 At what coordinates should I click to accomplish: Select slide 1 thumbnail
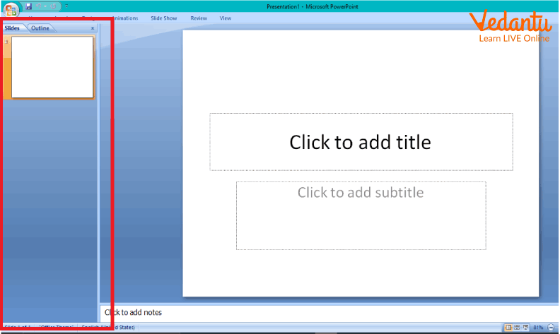(x=52, y=67)
